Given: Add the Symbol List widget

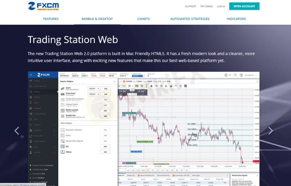Looking at the screenshot, I should click(105, 116).
